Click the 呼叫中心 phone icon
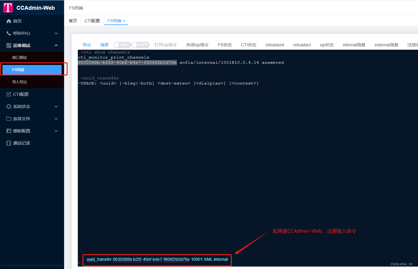 [9, 33]
